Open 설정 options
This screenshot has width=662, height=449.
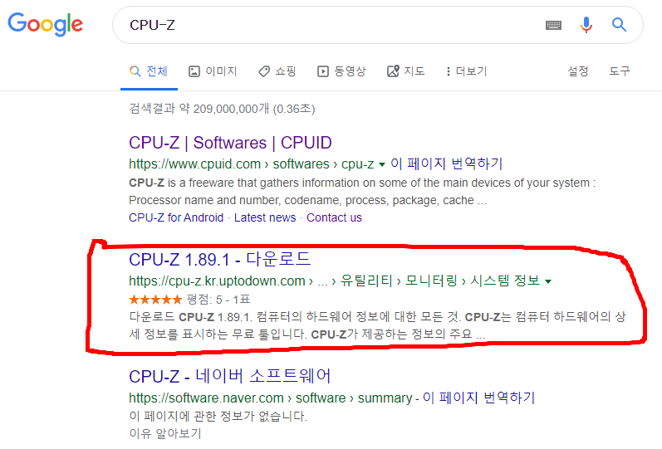[x=578, y=71]
